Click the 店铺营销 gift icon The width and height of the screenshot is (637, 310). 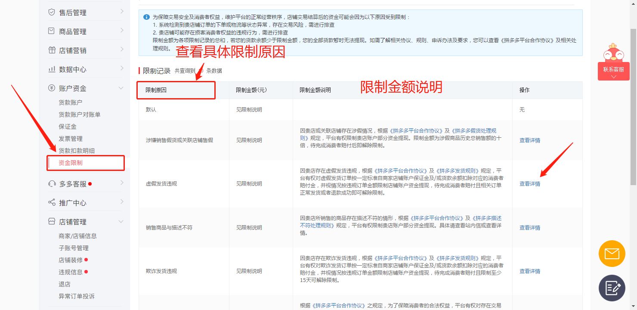pos(52,50)
